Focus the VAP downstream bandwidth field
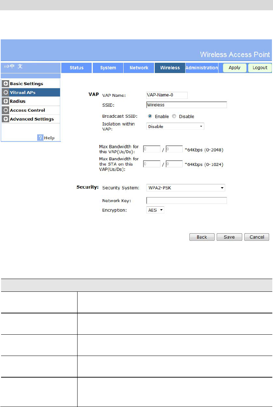 (x=174, y=149)
